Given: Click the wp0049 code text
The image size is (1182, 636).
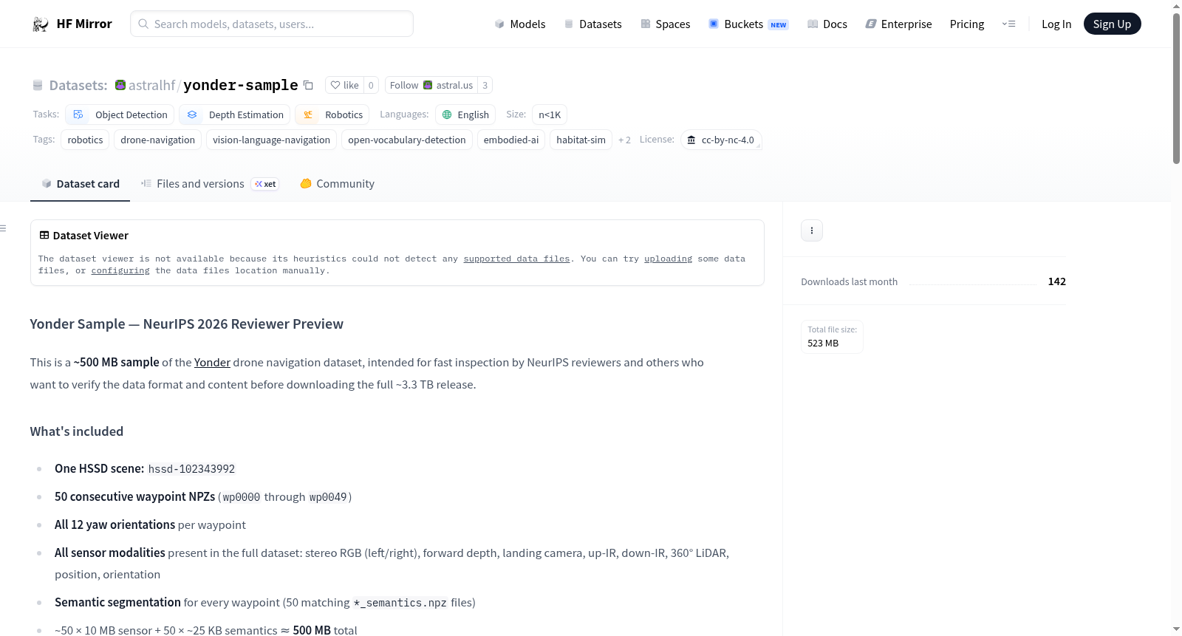Looking at the screenshot, I should pyautogui.click(x=328, y=497).
